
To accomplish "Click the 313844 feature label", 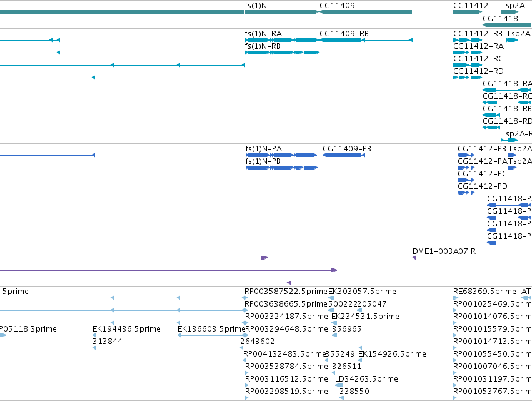I will (x=108, y=342).
